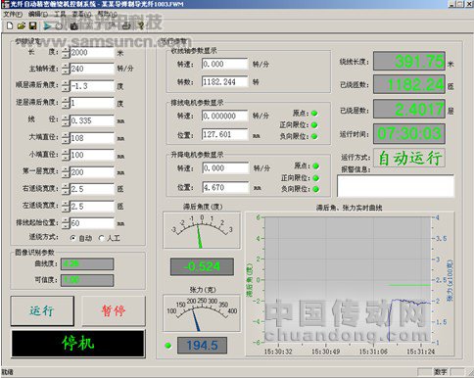Image resolution: width=474 pixels, height=378 pixels.
Task: Click the lag angle readout -0.524
Action: tap(202, 266)
